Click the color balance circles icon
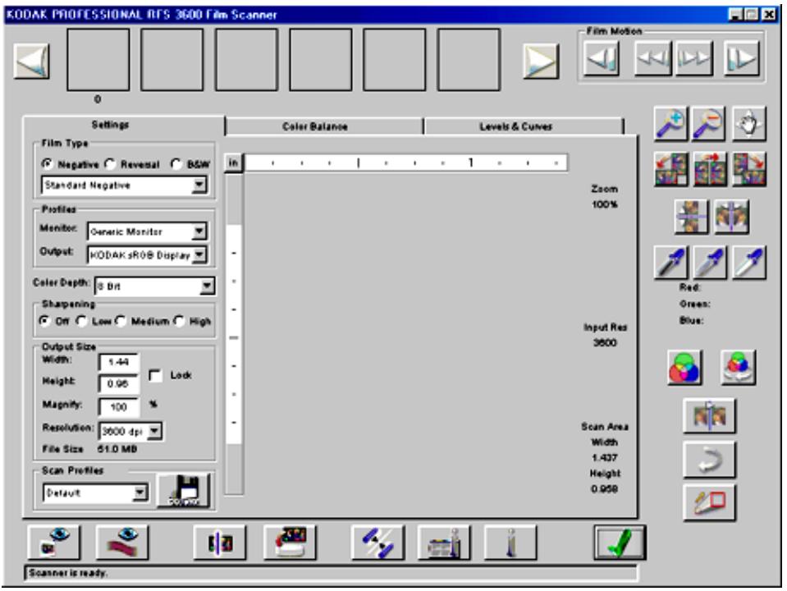 point(685,368)
